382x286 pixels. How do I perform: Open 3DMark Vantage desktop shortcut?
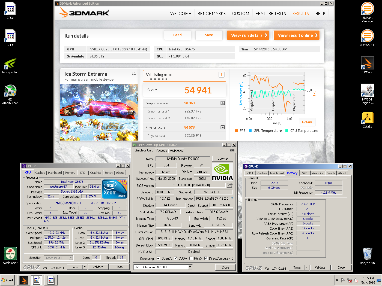367,12
